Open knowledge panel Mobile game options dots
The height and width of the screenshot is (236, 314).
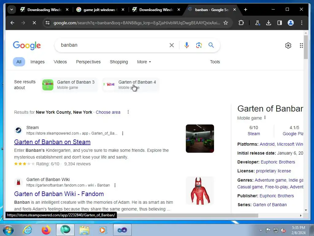click(265, 118)
